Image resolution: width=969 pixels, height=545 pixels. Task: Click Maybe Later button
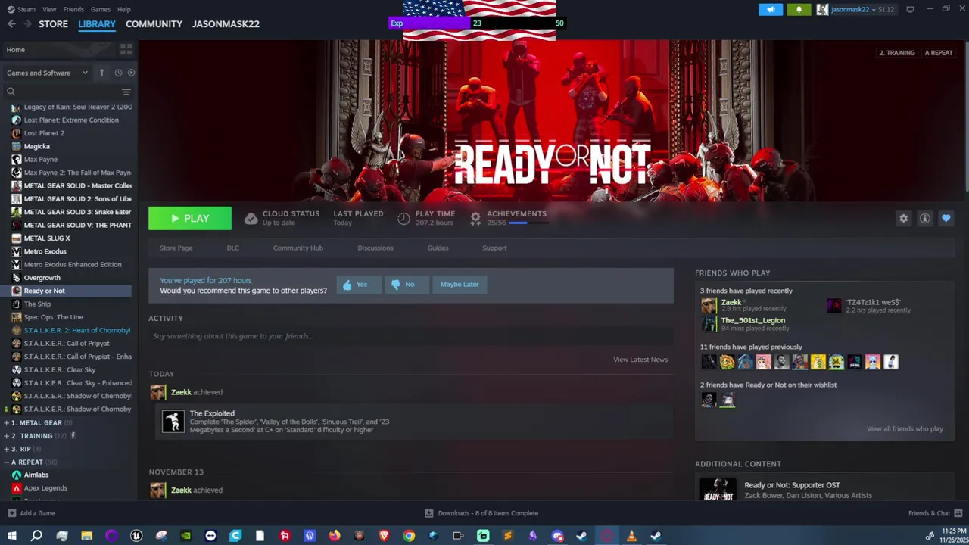click(460, 285)
